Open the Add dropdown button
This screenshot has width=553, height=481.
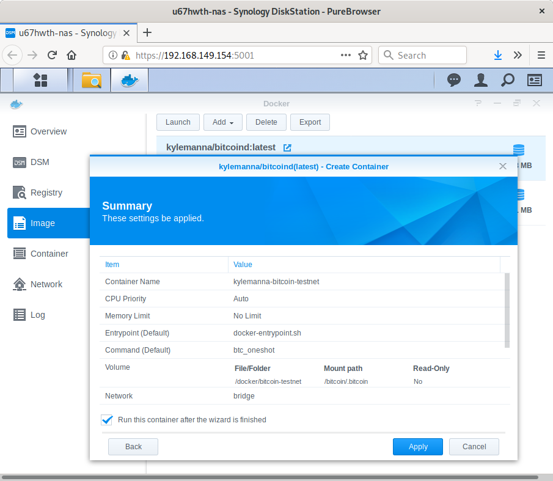pyautogui.click(x=223, y=122)
